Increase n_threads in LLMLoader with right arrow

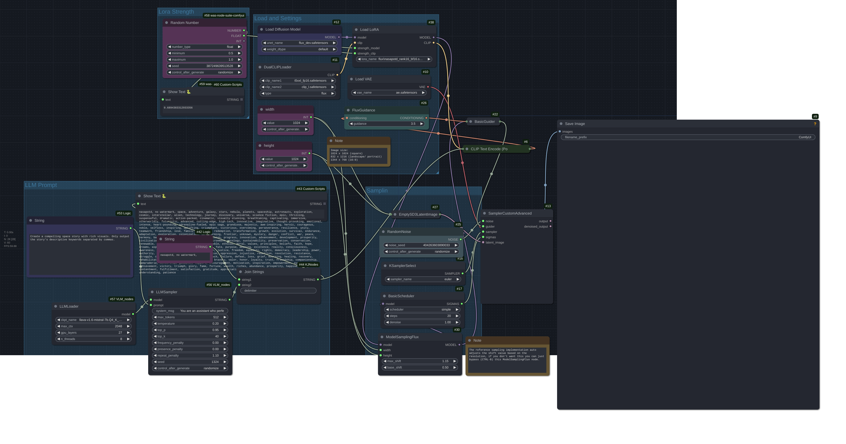[128, 339]
